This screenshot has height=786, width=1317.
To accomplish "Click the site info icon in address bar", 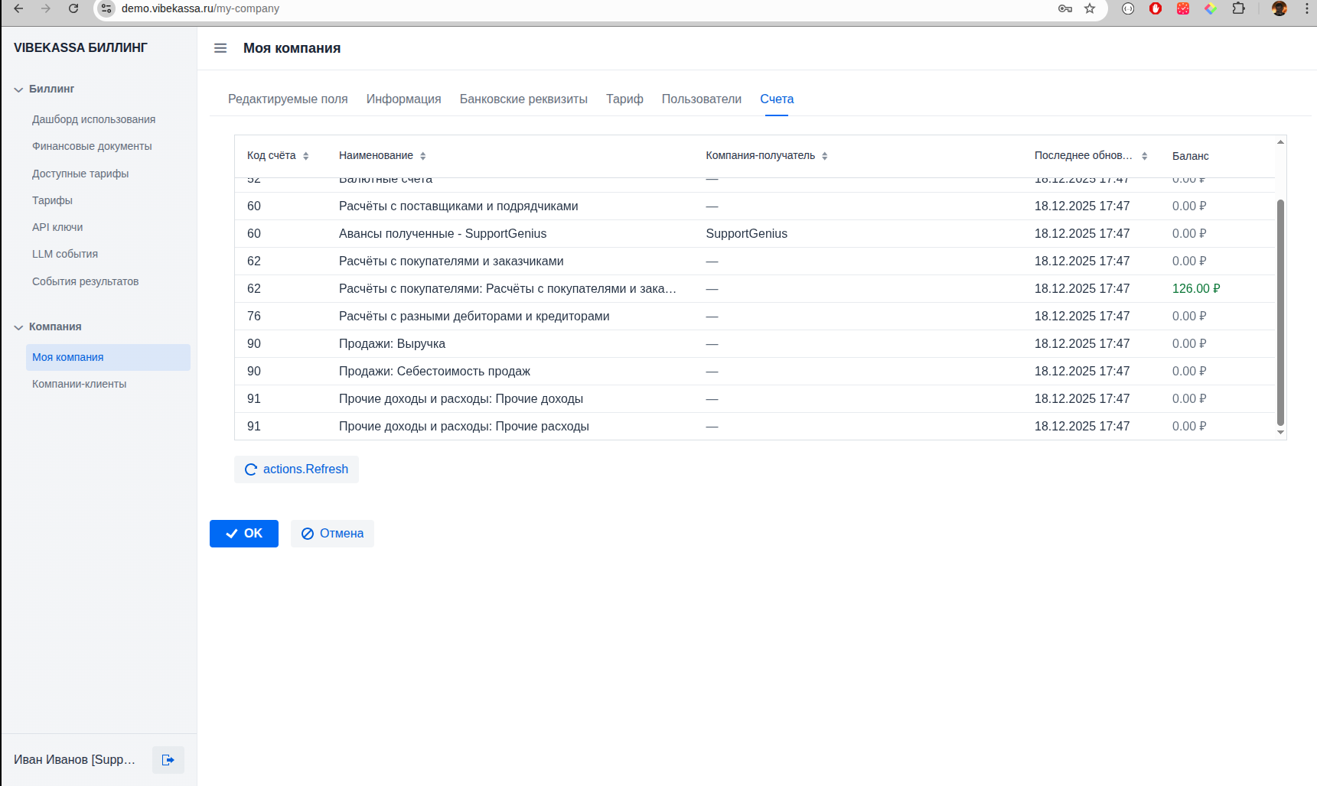I will 106,8.
